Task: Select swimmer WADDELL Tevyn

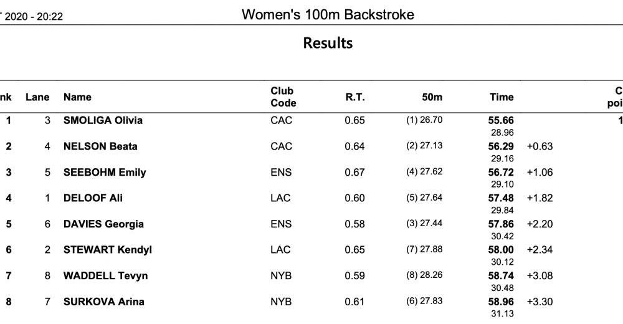Action: 106,275
